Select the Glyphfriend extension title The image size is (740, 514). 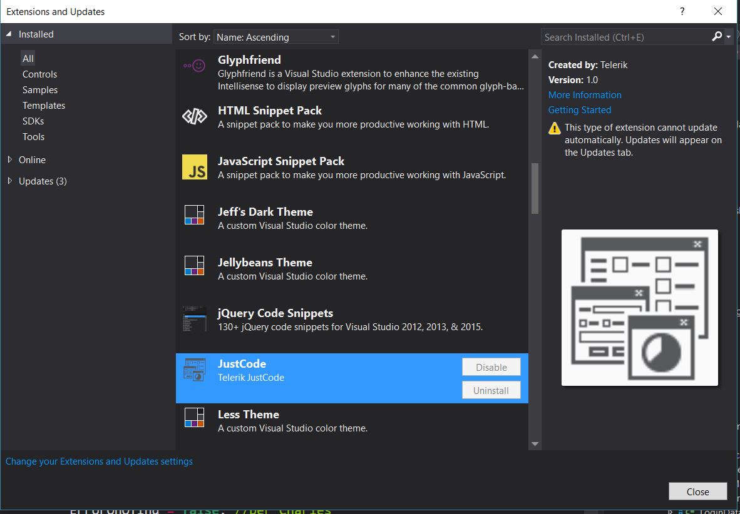point(249,60)
